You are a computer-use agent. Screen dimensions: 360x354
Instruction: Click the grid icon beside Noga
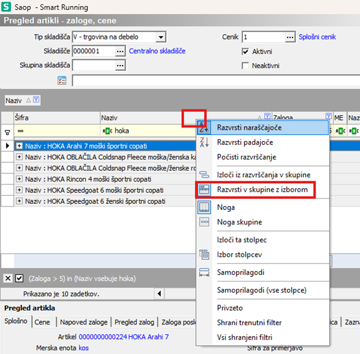coord(204,207)
